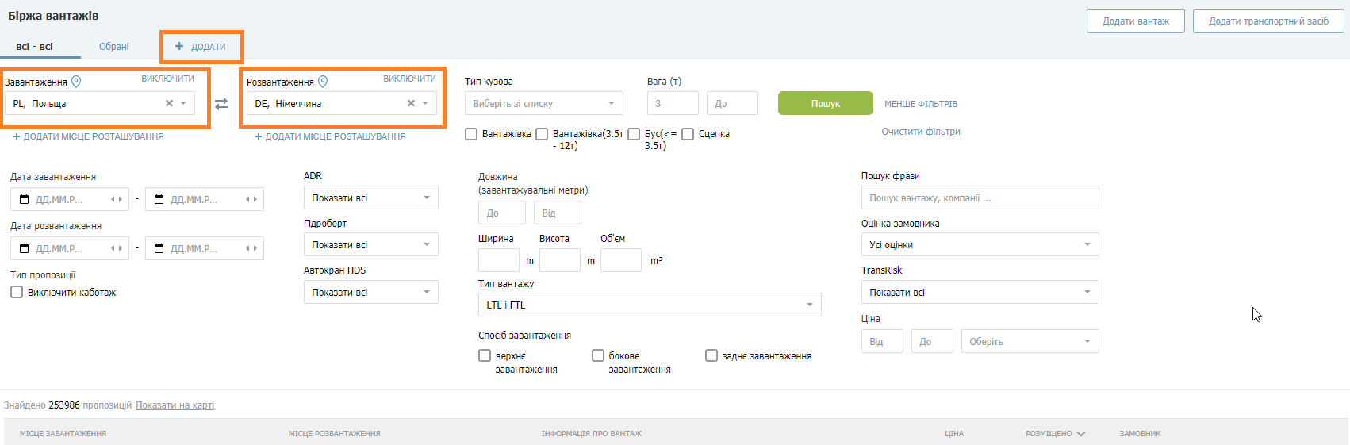
Task: Click ДОДАТИ МІСЦЕ РОЗТАШУВАННЯ under Розвантаження
Action: [x=331, y=136]
